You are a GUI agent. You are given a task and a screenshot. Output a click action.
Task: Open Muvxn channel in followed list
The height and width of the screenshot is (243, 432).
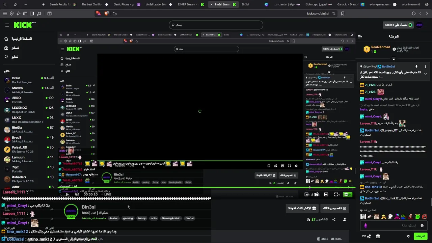point(29,90)
